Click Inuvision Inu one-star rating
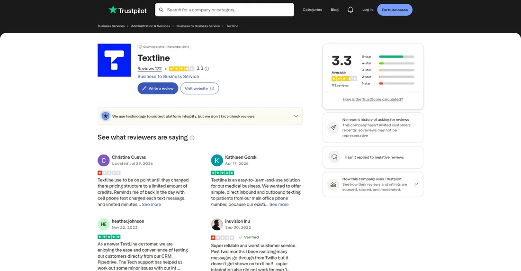The width and height of the screenshot is (521, 271). 223,237
